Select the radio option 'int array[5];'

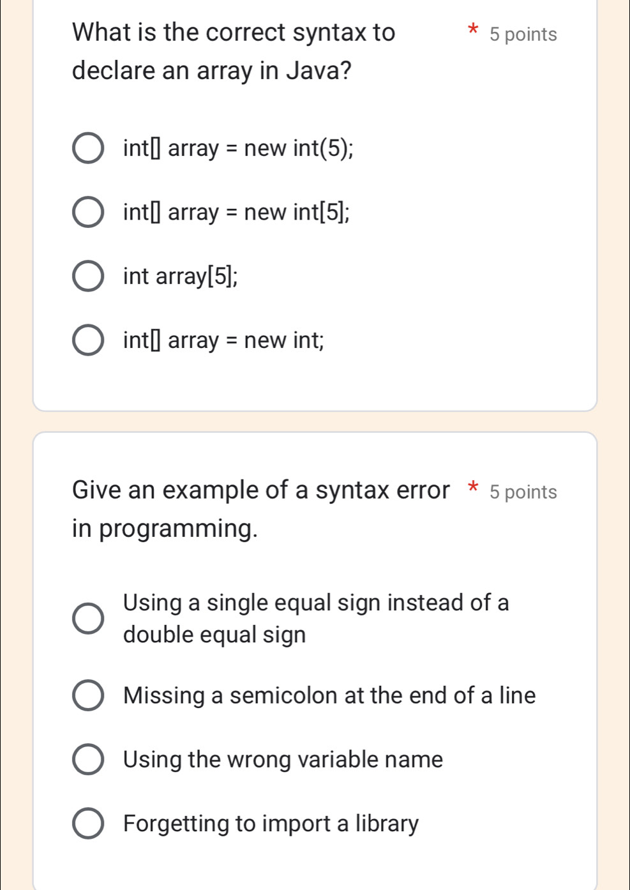click(88, 275)
